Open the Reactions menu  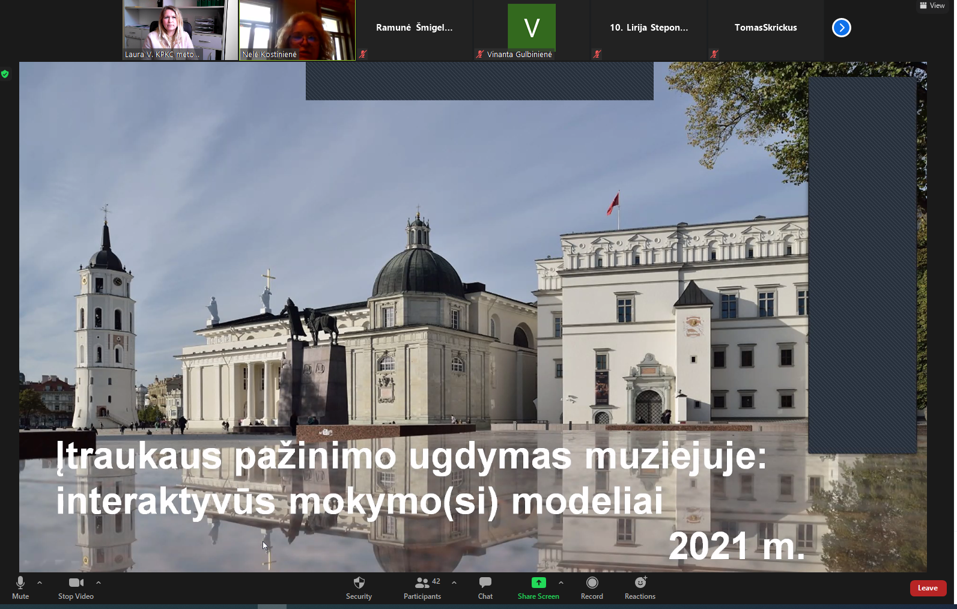pos(640,588)
